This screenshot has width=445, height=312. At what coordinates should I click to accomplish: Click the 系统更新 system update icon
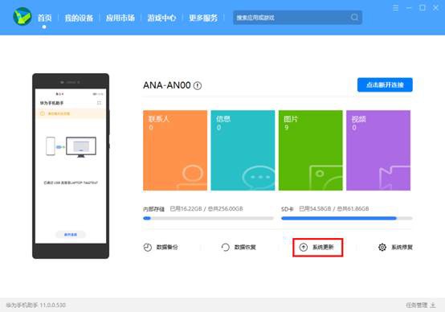304,247
